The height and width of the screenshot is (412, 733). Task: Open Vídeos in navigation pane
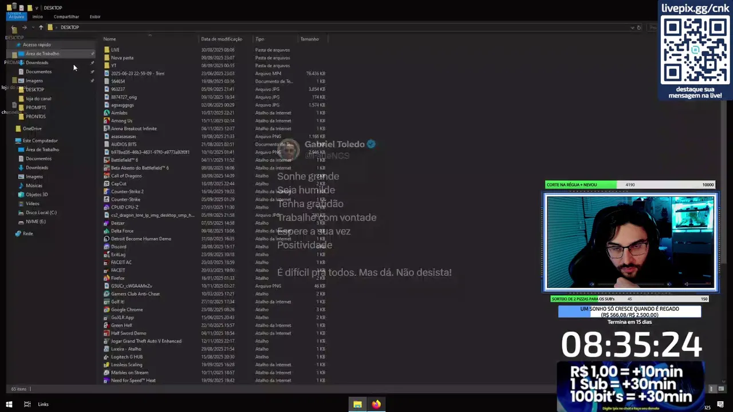pyautogui.click(x=32, y=204)
